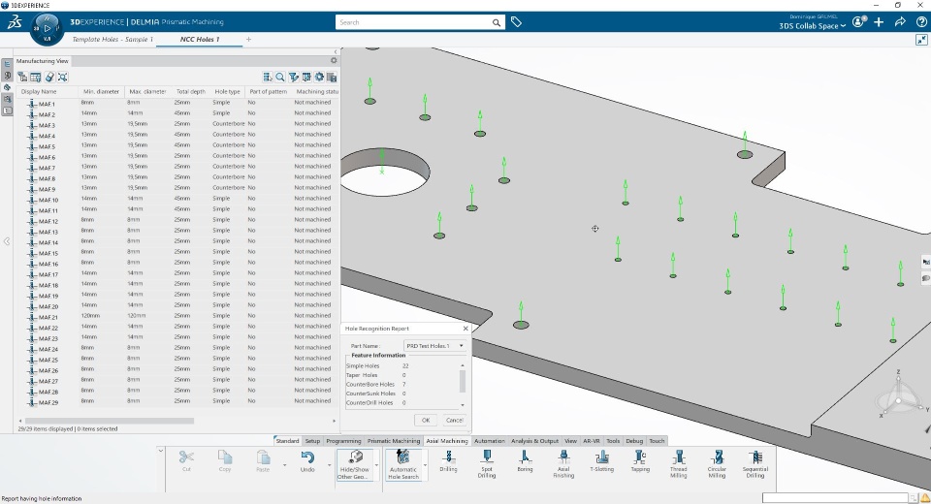Click the plus Add icon in the top bar
This screenshot has height=504, width=931.
click(x=879, y=22)
